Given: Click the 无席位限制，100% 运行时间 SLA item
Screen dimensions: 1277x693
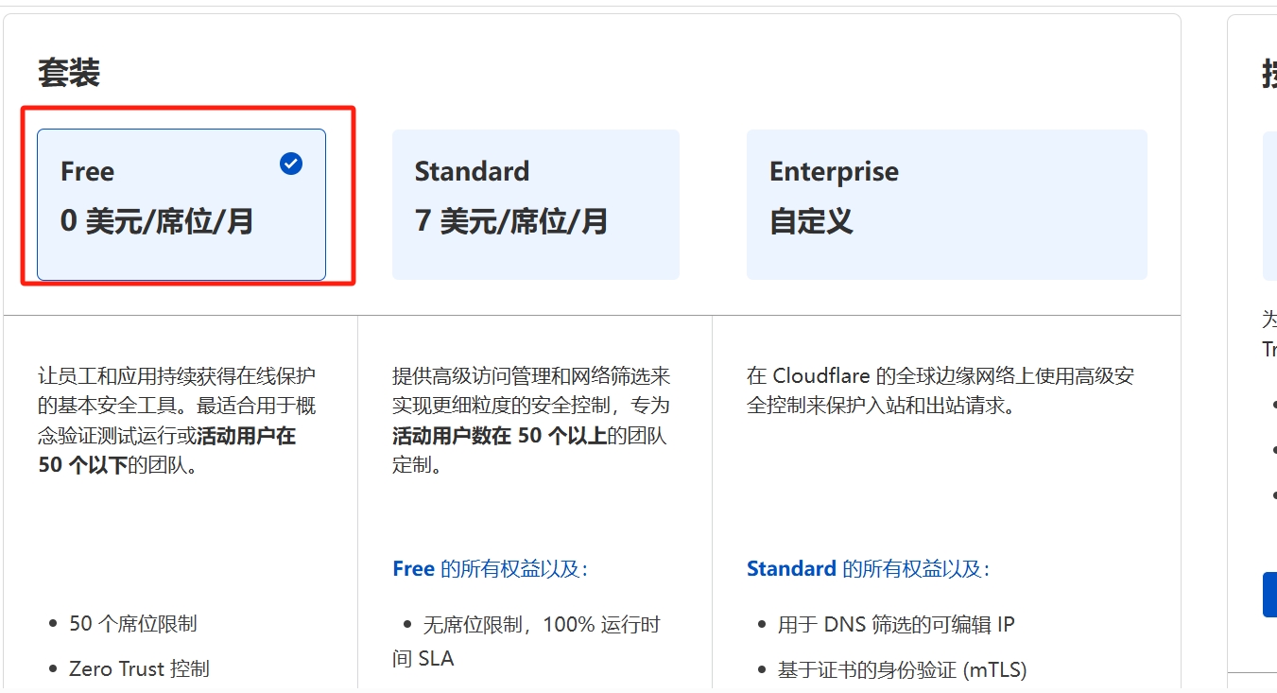Looking at the screenshot, I should 526,641.
